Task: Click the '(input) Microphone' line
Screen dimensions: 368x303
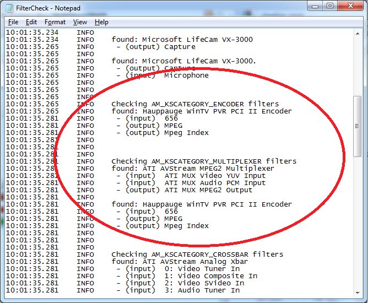Action: click(163, 75)
